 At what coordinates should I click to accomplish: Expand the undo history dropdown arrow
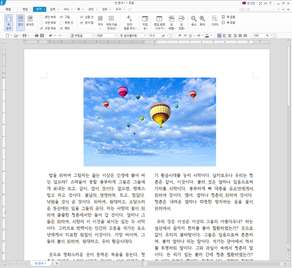pyautogui.click(x=55, y=35)
